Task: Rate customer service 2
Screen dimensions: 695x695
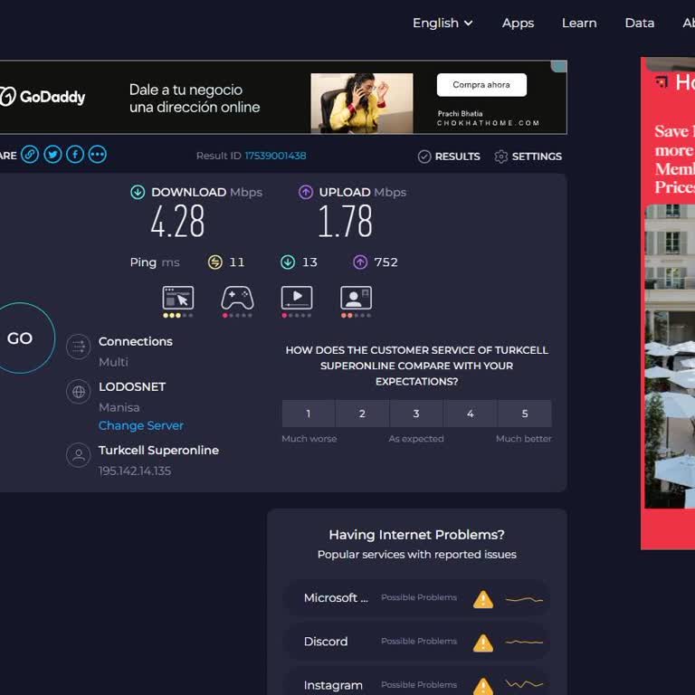Action: pos(362,414)
